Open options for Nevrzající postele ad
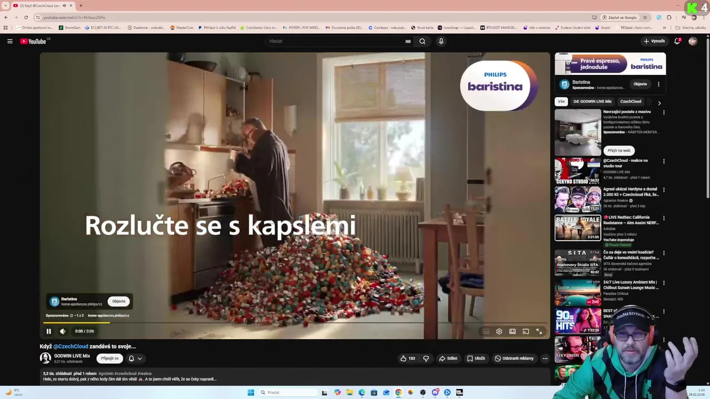Viewport: 710px width, 399px height. click(x=663, y=112)
